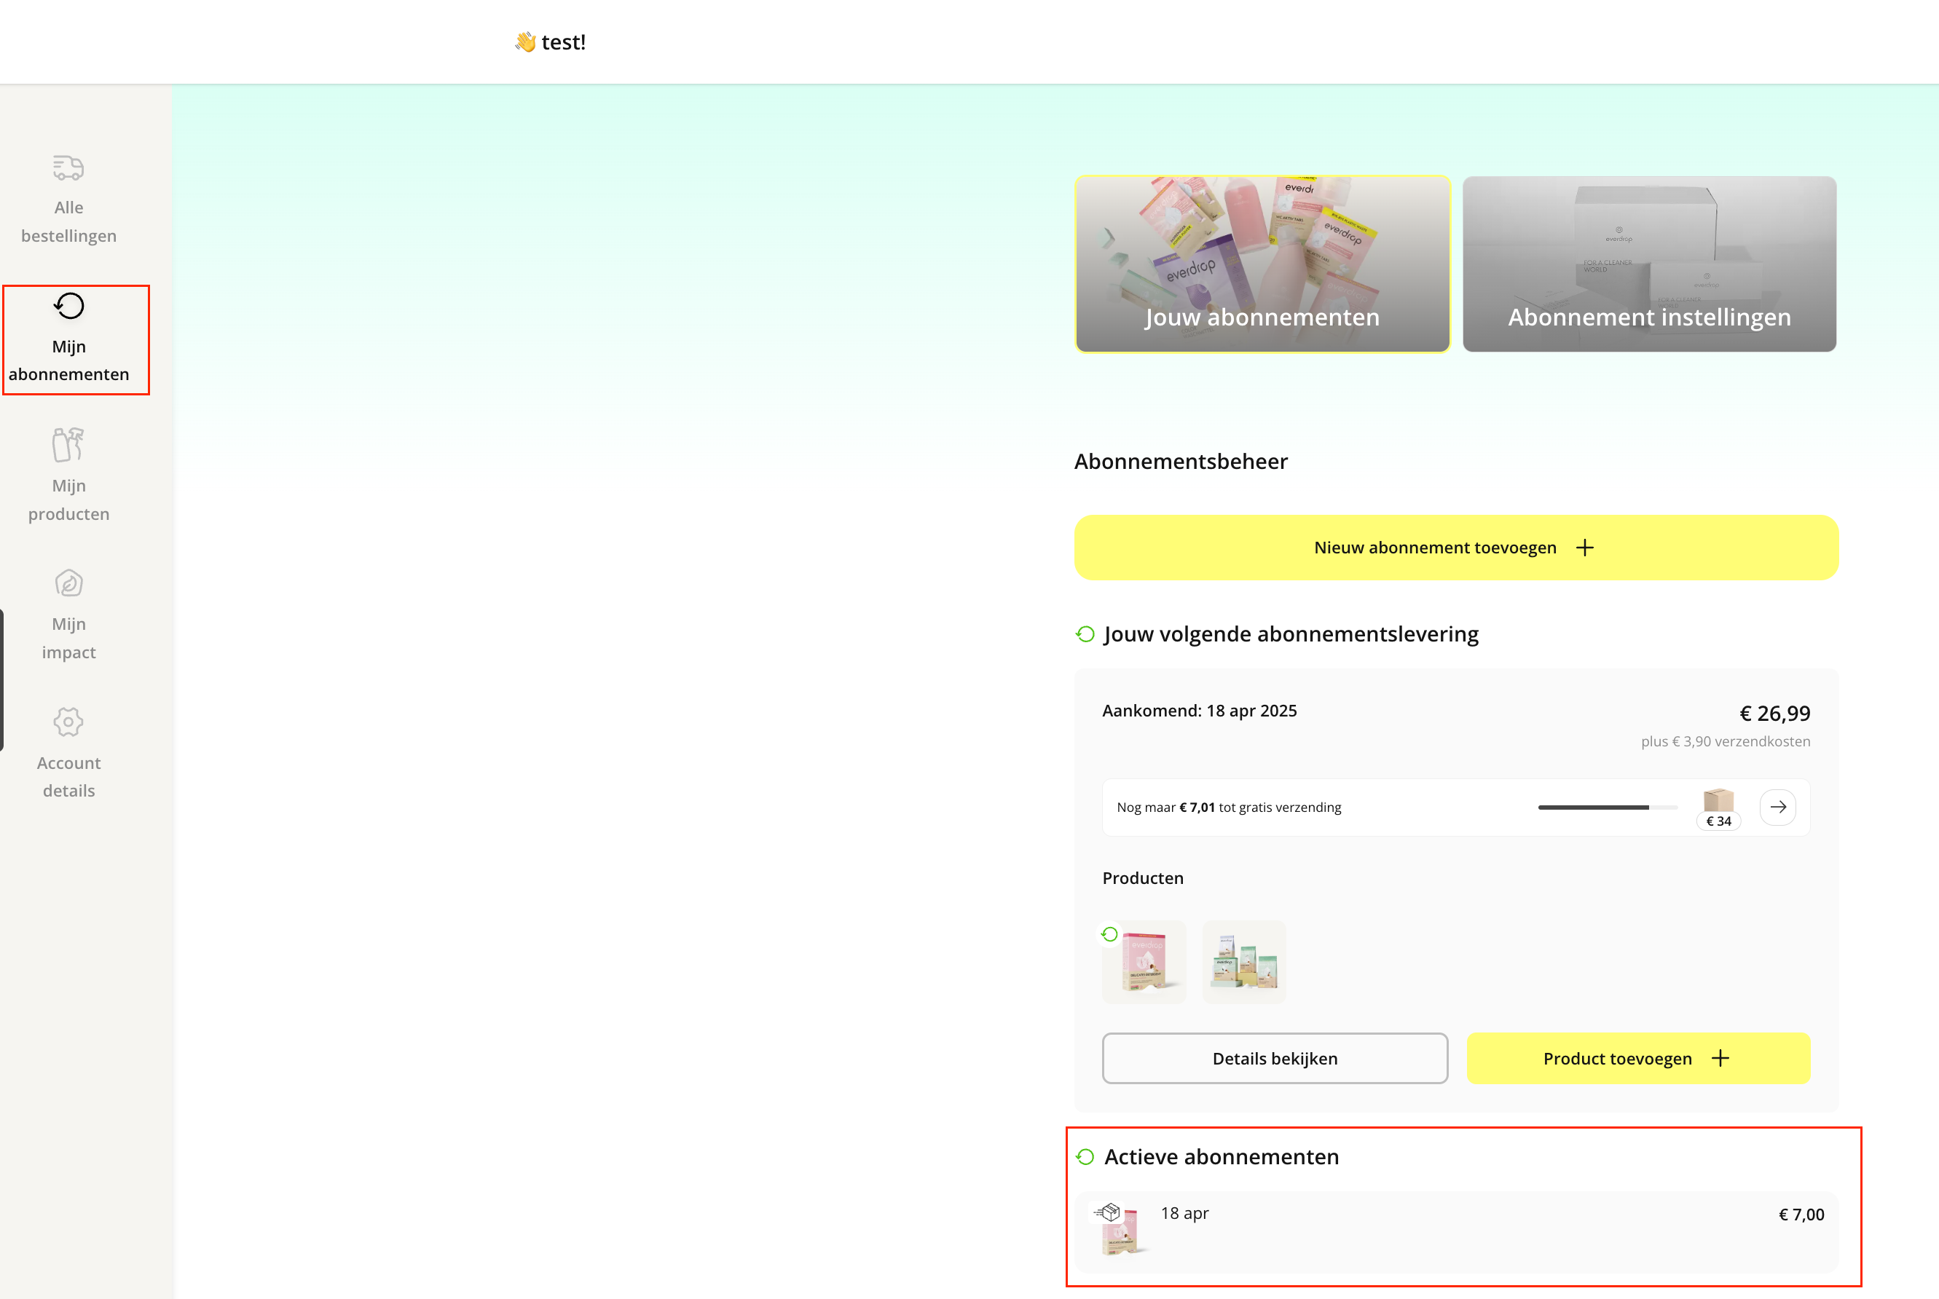Viewport: 1939px width, 1299px height.
Task: Open Account details with the gear icon
Action: tap(68, 722)
